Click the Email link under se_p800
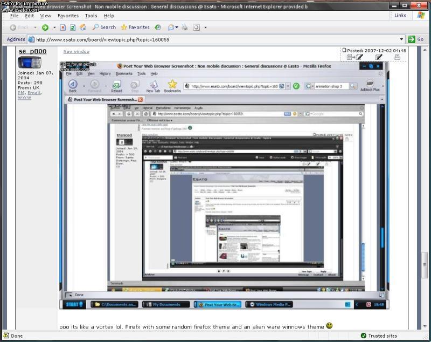Screen dimensions: 431x342 tap(34, 93)
